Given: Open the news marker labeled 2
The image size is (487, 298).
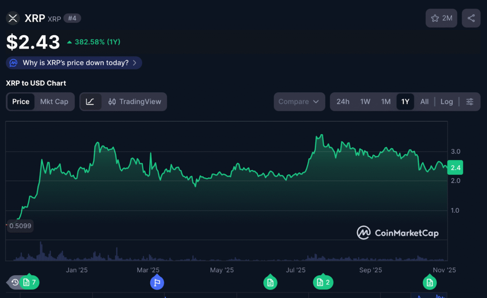Looking at the screenshot, I should point(323,282).
